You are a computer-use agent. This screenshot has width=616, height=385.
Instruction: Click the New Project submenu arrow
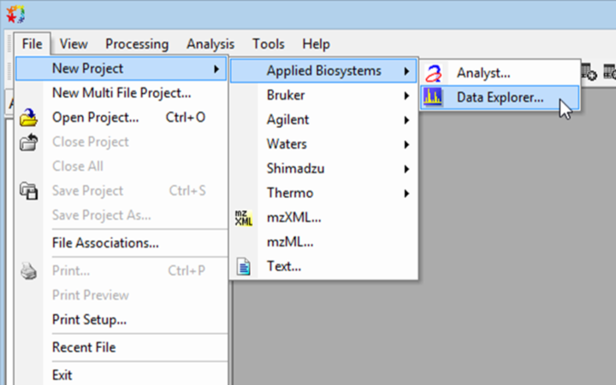[216, 69]
